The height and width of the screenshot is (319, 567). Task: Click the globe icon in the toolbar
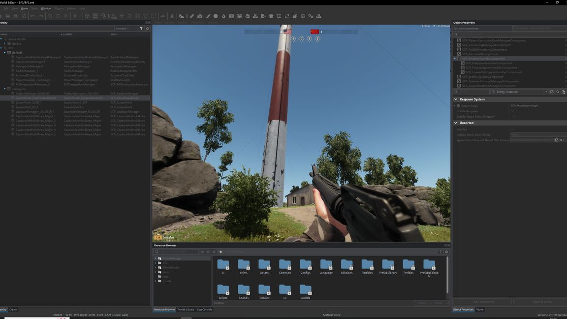[303, 16]
